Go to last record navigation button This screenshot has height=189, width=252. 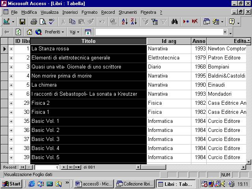(x=71, y=167)
